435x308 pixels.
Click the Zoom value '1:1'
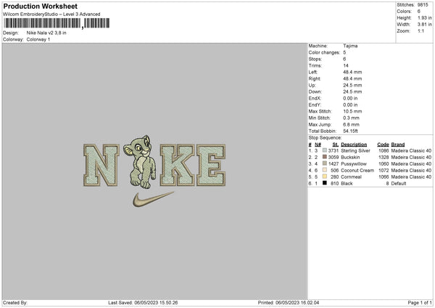tap(420, 31)
